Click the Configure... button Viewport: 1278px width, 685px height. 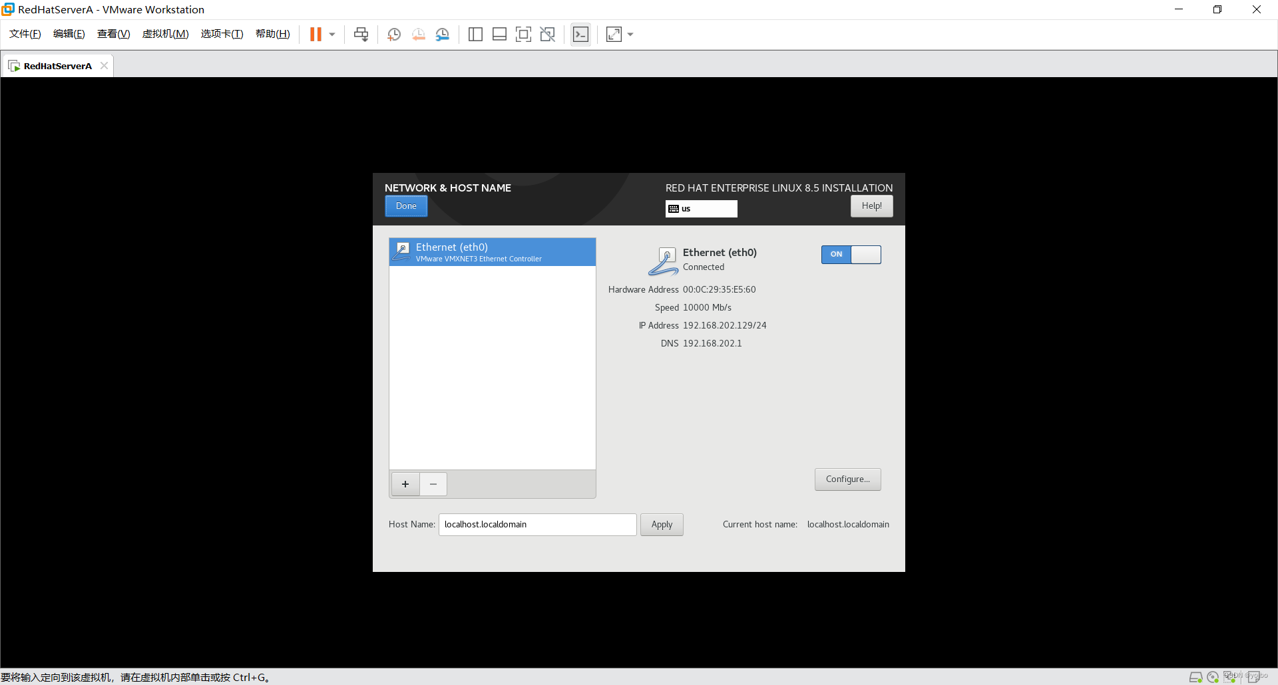(848, 479)
